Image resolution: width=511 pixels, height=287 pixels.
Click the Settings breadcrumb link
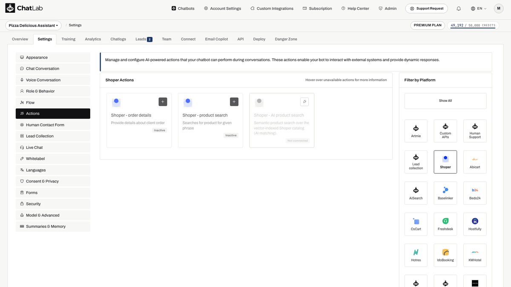pos(75,26)
